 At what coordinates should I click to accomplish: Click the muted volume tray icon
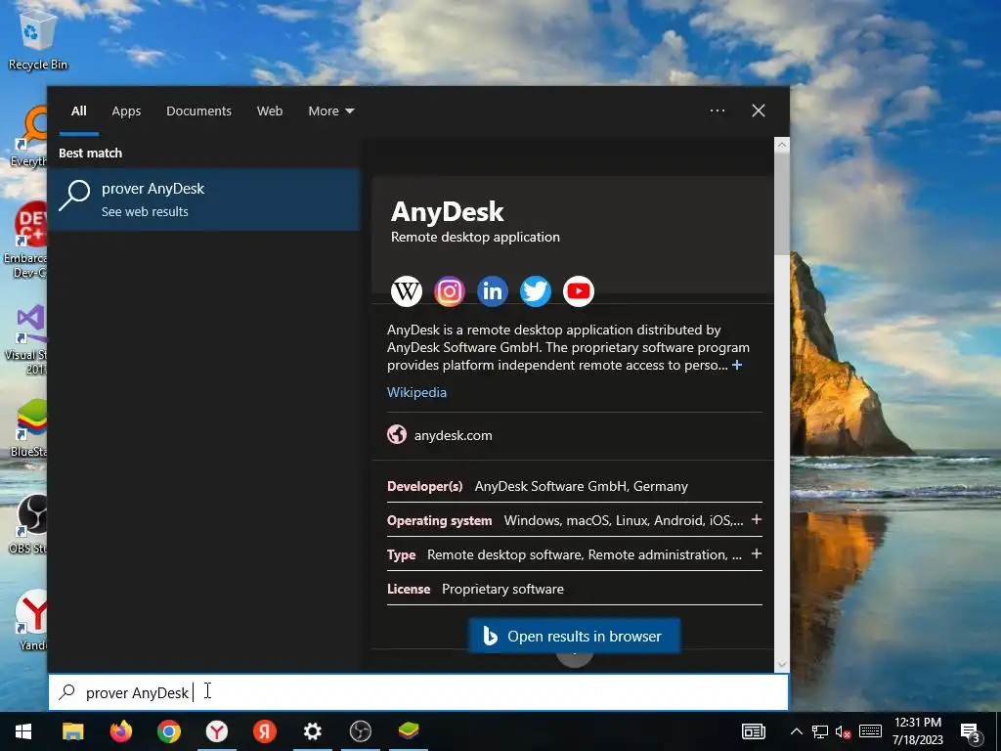(844, 731)
